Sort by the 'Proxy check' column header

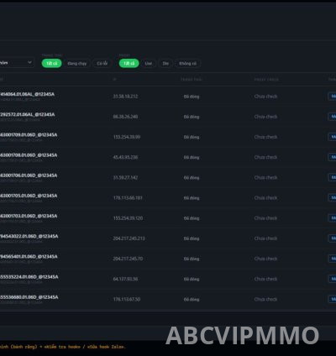click(266, 80)
